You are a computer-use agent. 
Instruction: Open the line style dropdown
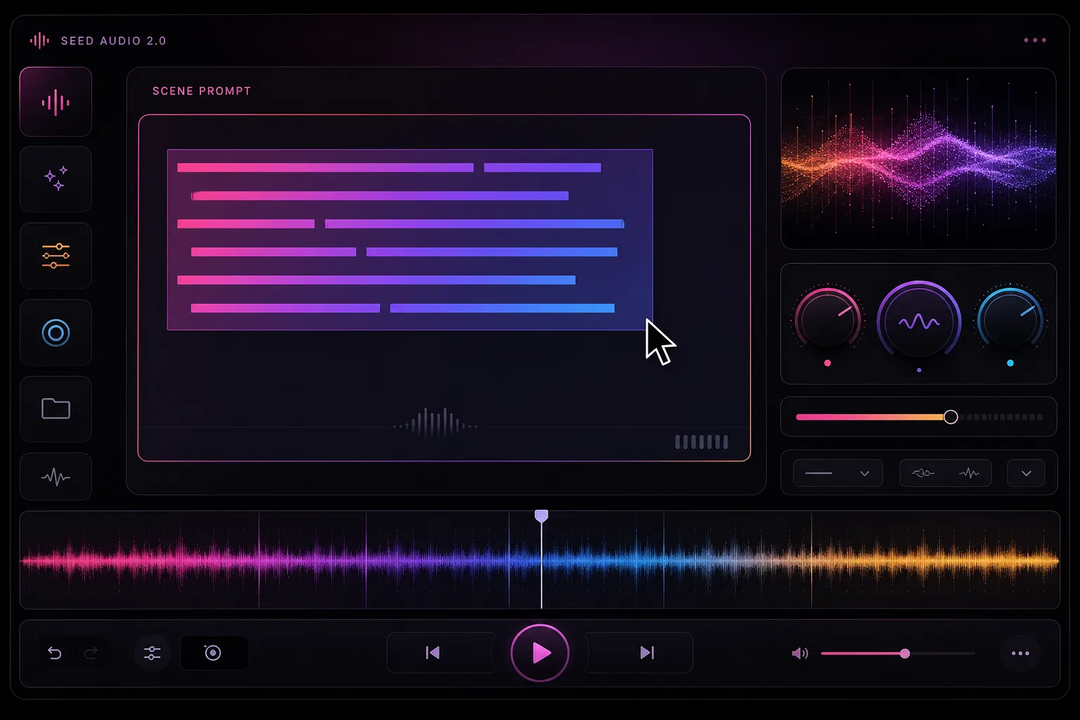(x=837, y=473)
